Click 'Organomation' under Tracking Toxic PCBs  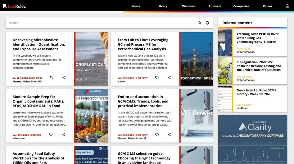point(246,52)
